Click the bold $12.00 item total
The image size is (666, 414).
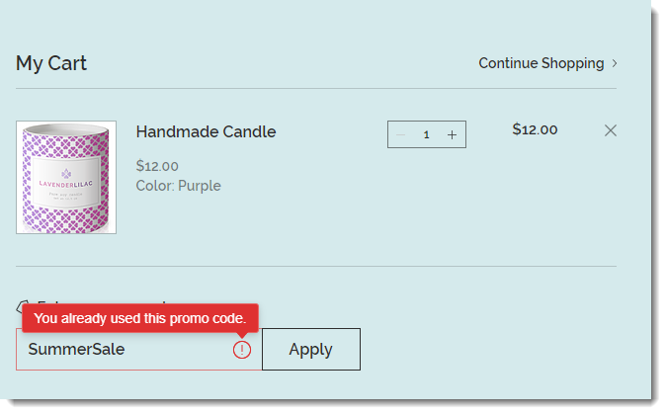[x=535, y=129]
